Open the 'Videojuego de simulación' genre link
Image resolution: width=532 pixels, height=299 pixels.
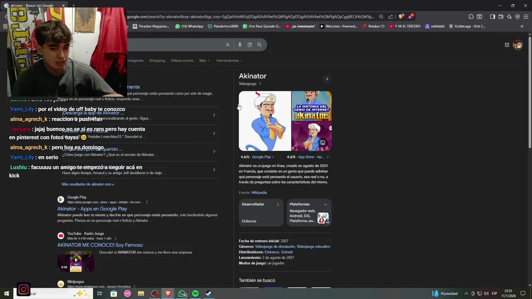click(x=275, y=247)
